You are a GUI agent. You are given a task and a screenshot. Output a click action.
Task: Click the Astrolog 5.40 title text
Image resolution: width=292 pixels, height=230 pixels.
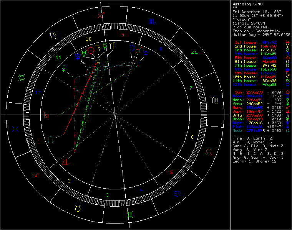point(248,4)
